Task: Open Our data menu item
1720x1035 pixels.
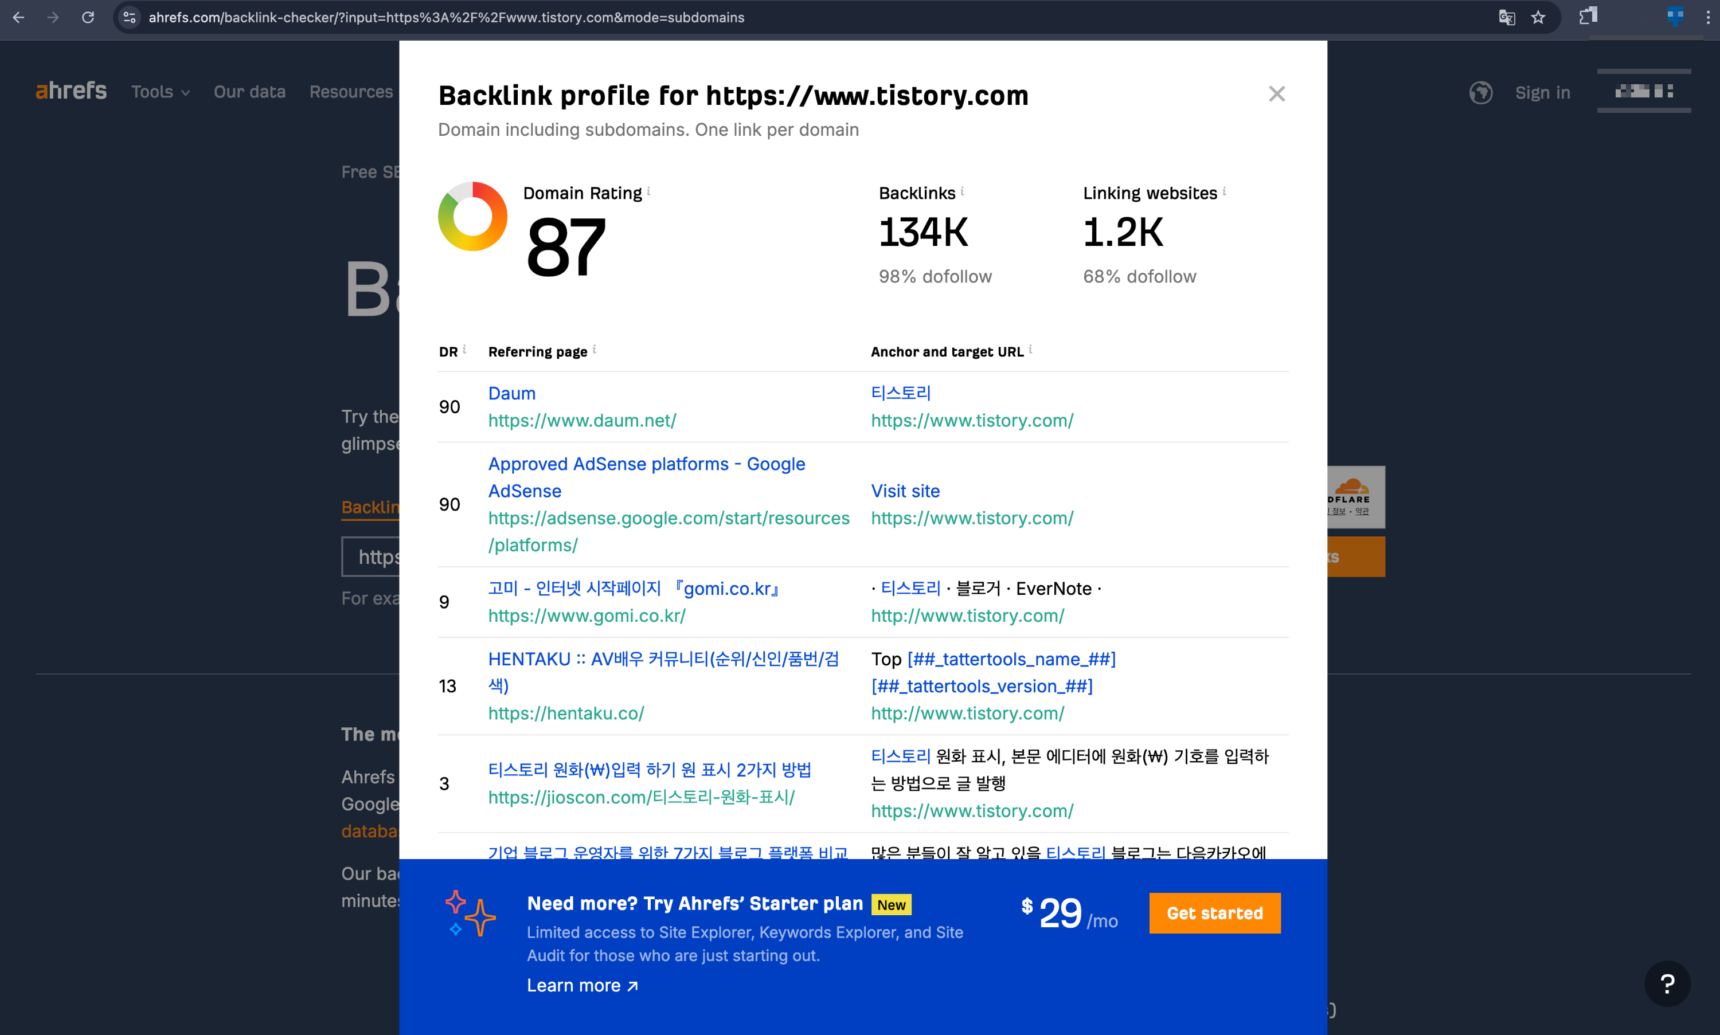Action: [x=250, y=92]
